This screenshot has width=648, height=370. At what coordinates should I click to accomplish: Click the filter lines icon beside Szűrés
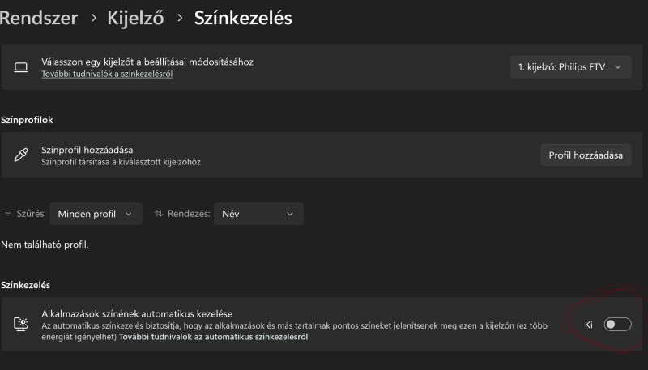pos(7,214)
